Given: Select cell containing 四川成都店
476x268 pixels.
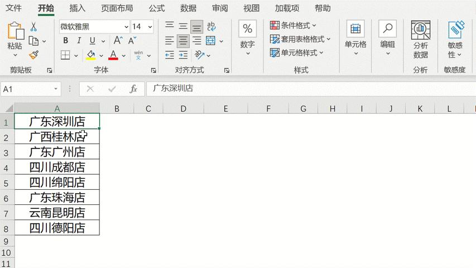Looking at the screenshot, I should click(x=57, y=167).
